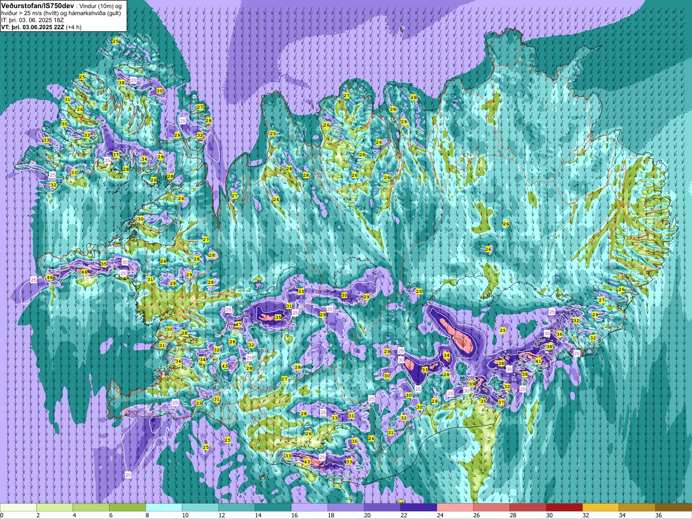Pick the mustard 34–36 legend swatch
Viewport: 692px width, 519px height.
(x=637, y=508)
